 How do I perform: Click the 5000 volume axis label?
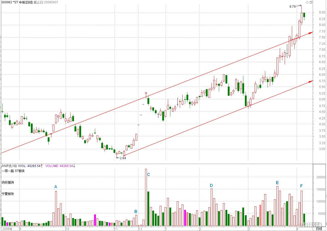click(x=321, y=214)
